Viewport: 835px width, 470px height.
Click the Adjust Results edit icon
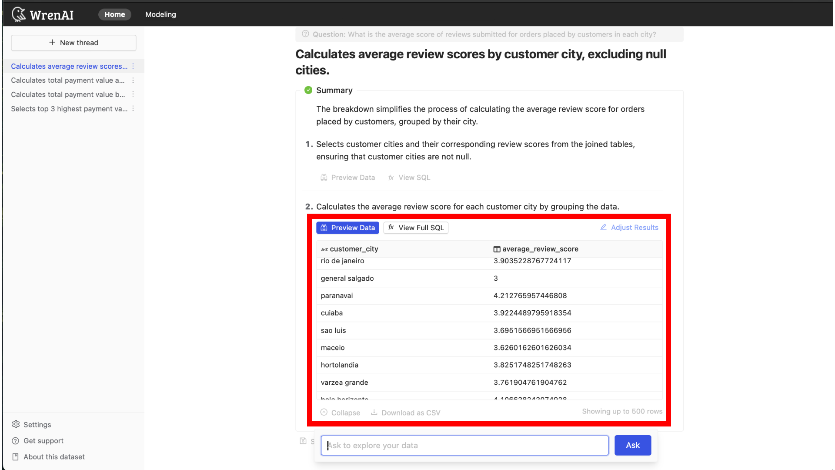(x=604, y=227)
